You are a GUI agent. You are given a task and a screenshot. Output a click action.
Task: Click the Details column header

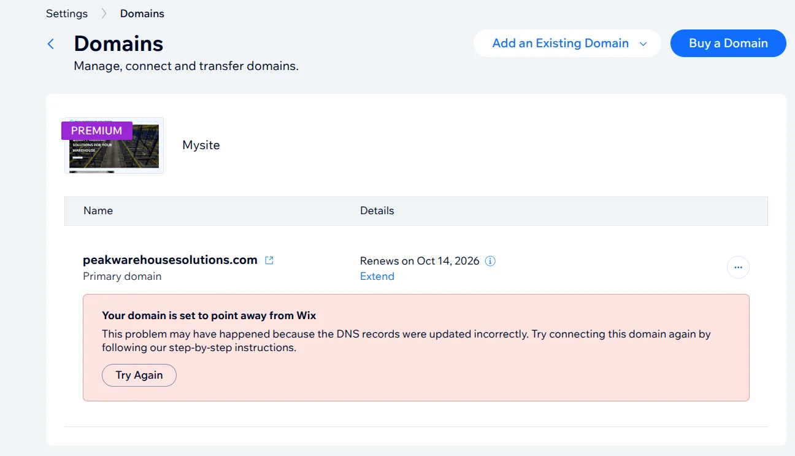click(x=377, y=211)
